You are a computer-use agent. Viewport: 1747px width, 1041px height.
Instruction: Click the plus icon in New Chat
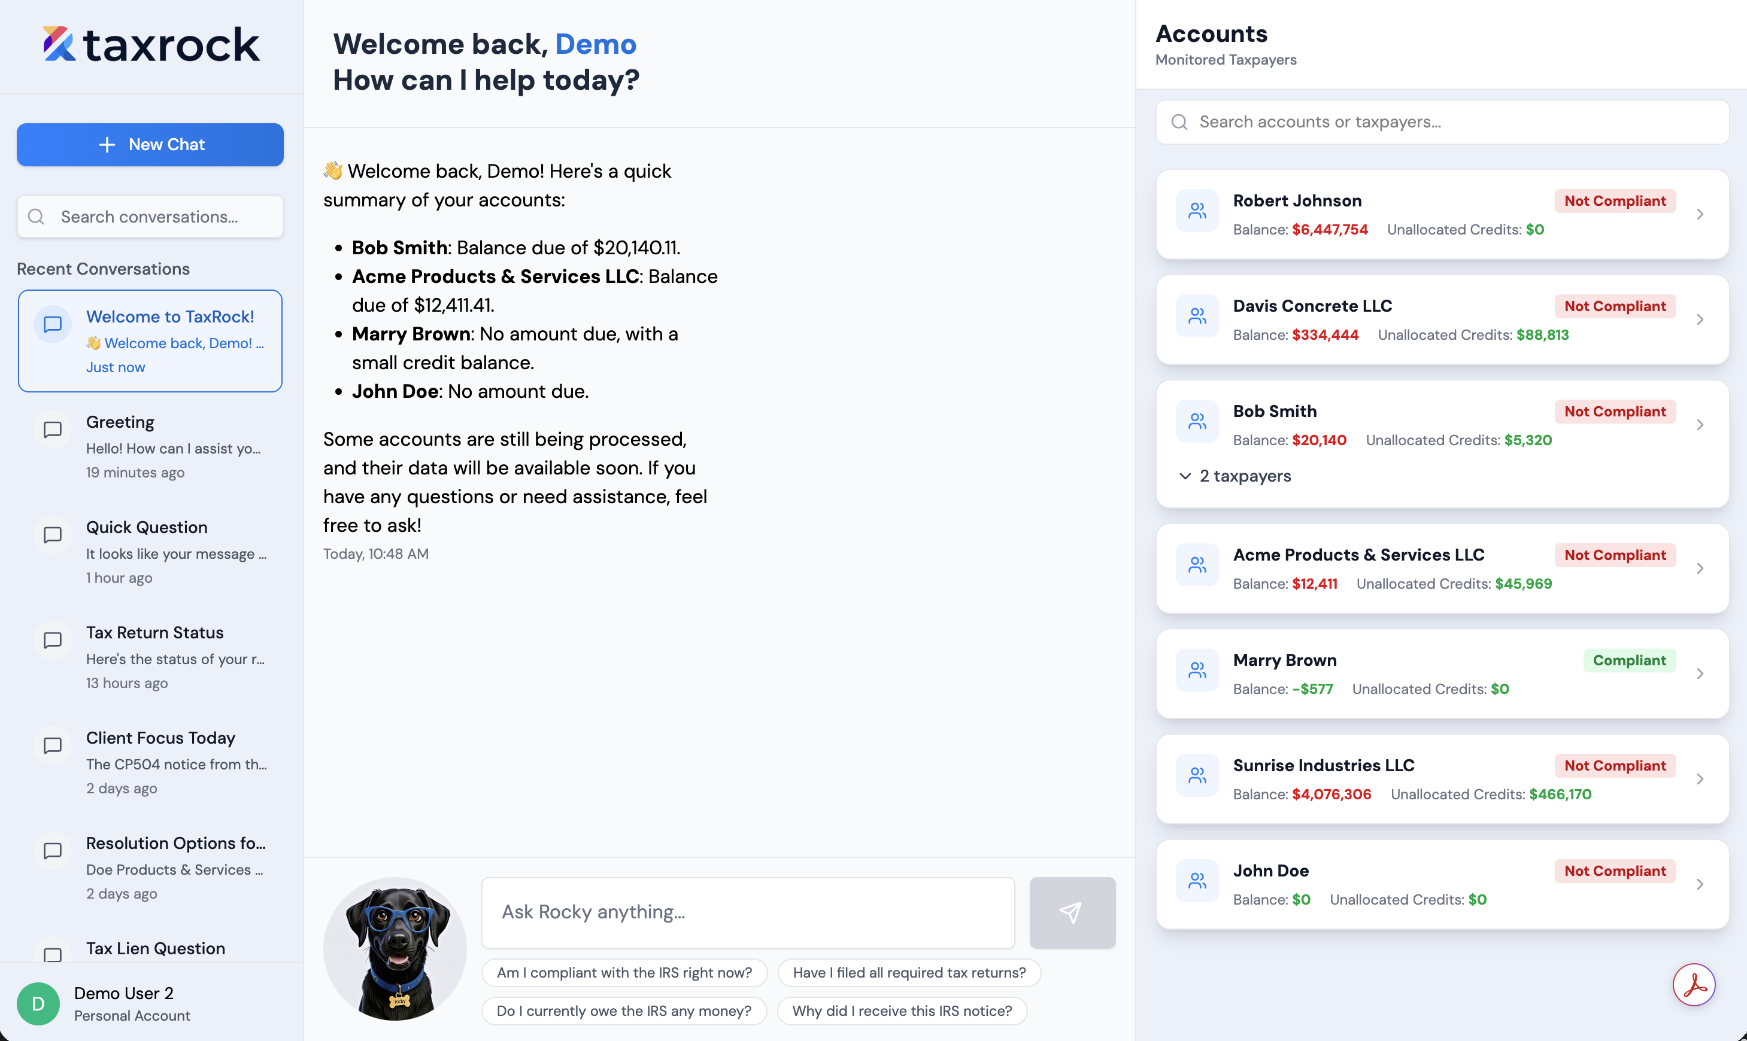coord(107,145)
